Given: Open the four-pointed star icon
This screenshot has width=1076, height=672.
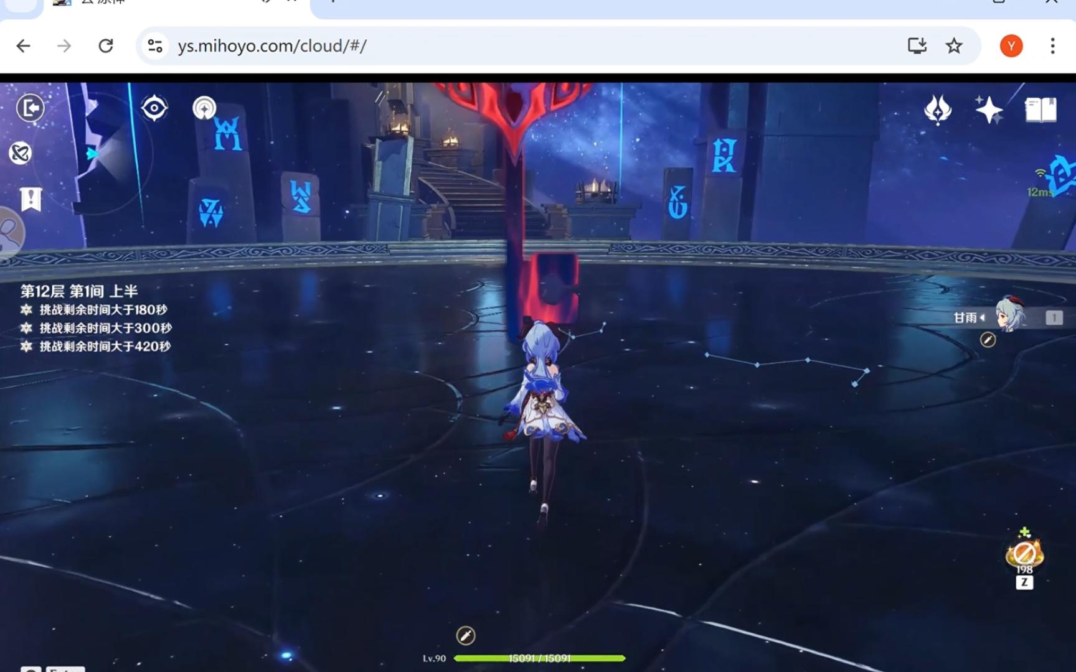Looking at the screenshot, I should (x=989, y=110).
